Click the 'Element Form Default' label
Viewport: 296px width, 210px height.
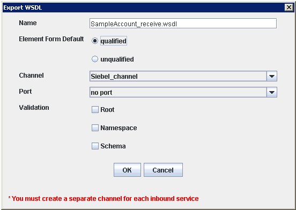(x=51, y=39)
